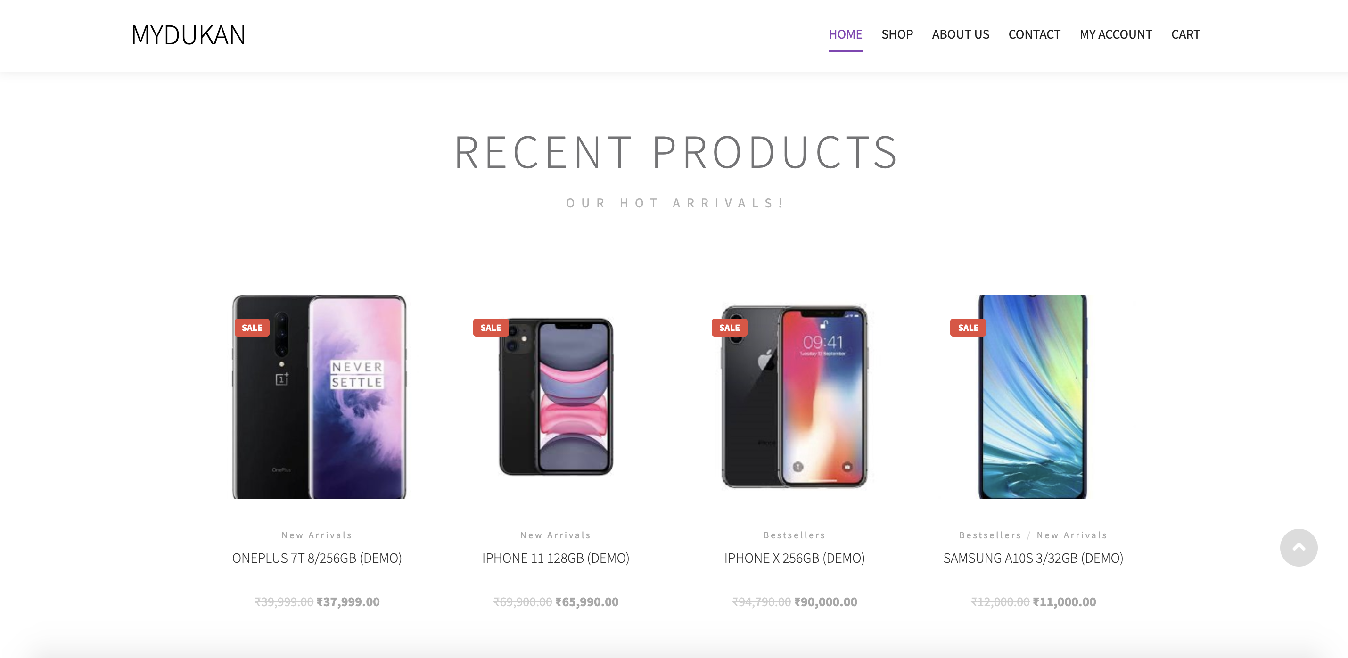1348x658 pixels.
Task: Click SALE badge on OnePlus 7T
Action: click(252, 328)
